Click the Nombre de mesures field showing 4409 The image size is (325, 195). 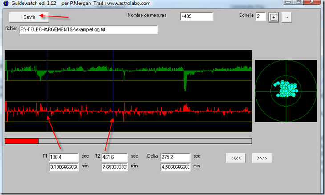tap(196, 17)
